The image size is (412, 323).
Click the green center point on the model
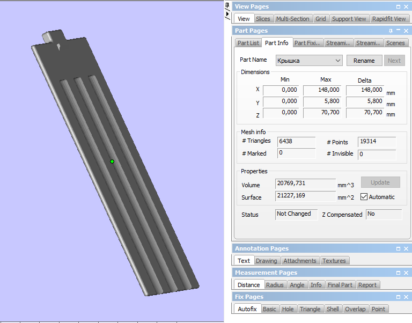112,161
